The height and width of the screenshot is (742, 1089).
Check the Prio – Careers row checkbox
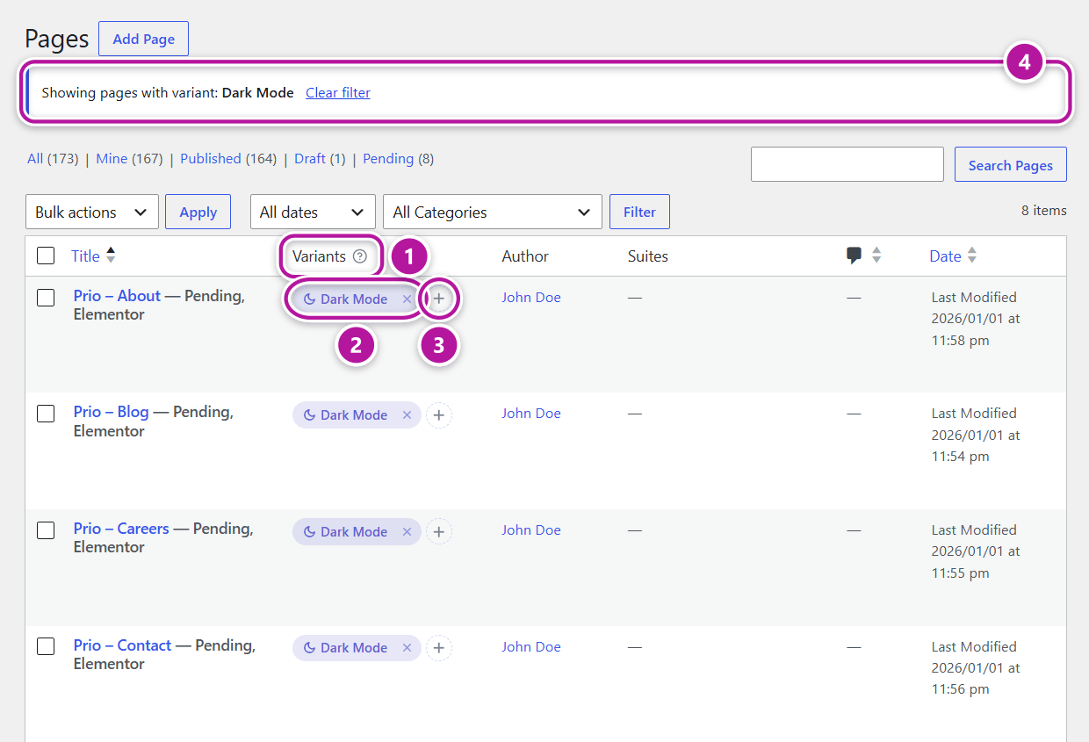pos(46,530)
